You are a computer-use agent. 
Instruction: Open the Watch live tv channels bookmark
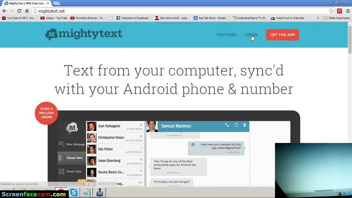pos(288,18)
